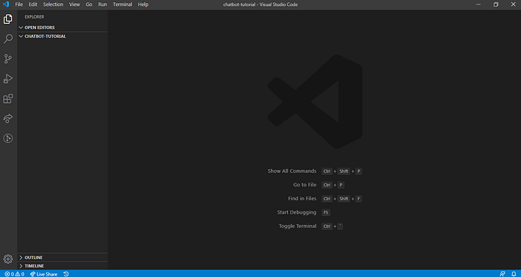Click the VS Code logo in title bar

coord(6,4)
